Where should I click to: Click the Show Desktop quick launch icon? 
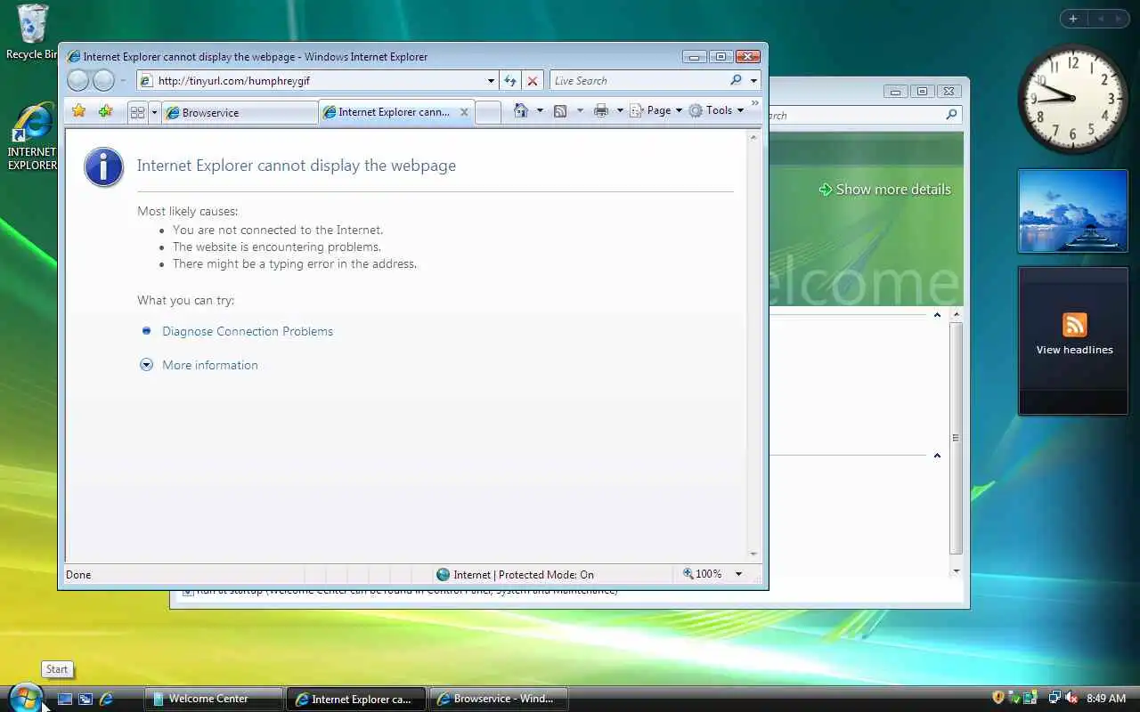tap(65, 700)
